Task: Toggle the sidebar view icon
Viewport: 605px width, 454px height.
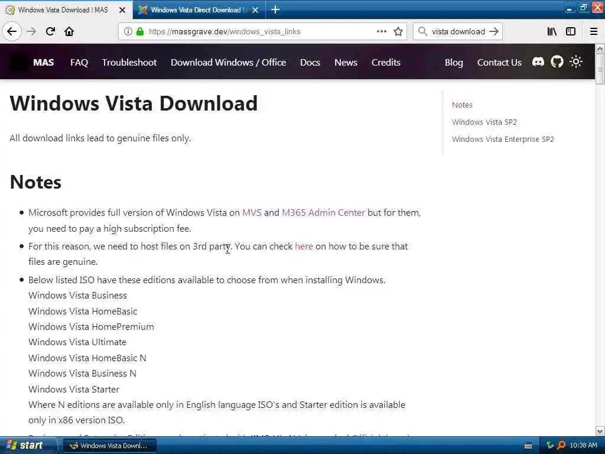Action: coord(571,31)
